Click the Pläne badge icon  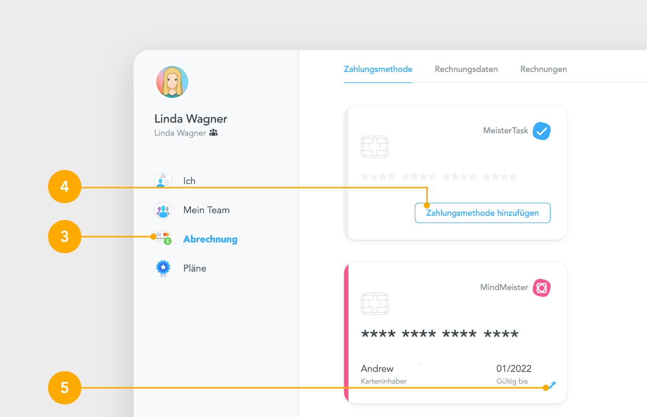[x=163, y=268]
